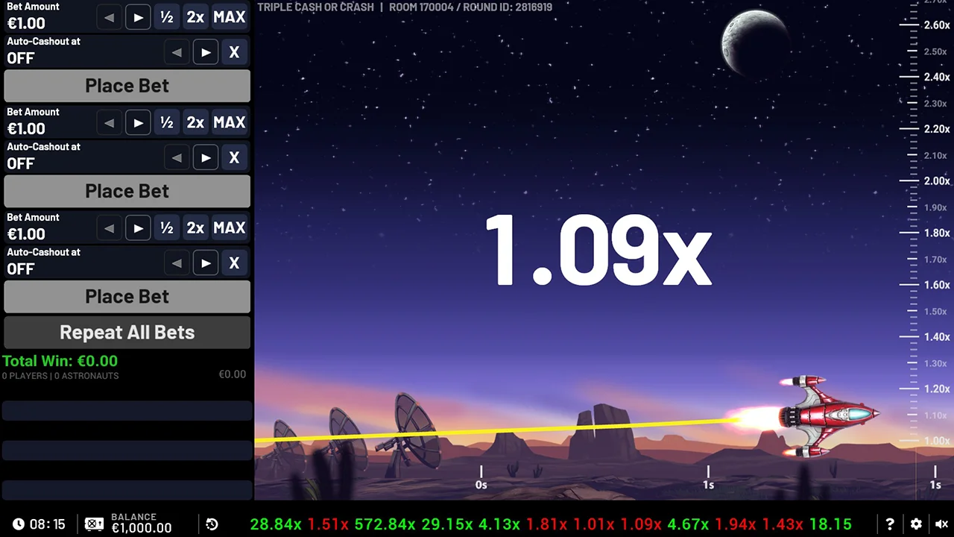
Task: Open the round history clock icon
Action: pos(212,524)
